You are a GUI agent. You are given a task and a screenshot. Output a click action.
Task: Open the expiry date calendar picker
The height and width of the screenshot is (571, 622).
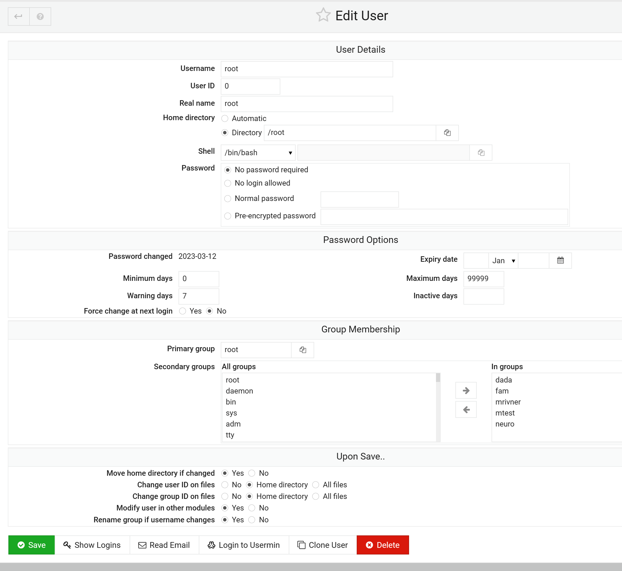pos(560,260)
